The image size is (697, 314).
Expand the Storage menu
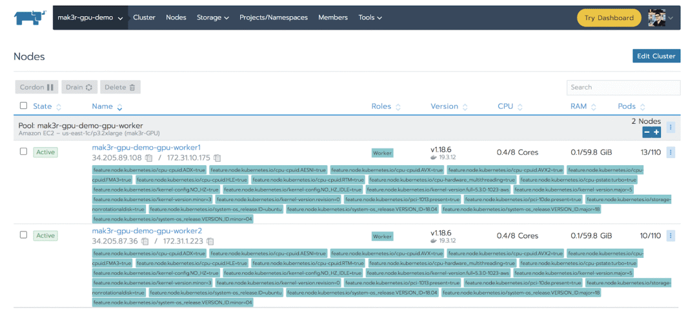point(212,18)
